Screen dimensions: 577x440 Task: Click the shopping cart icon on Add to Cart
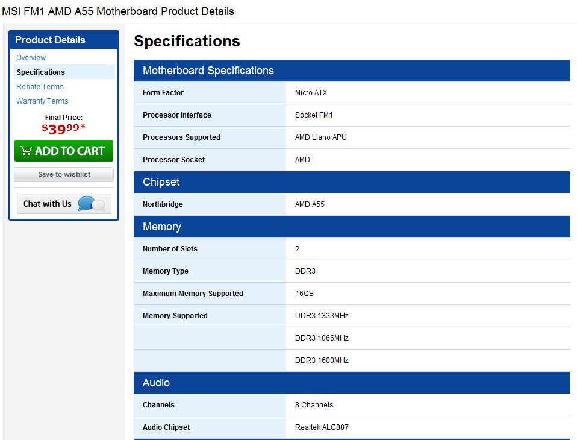[26, 150]
